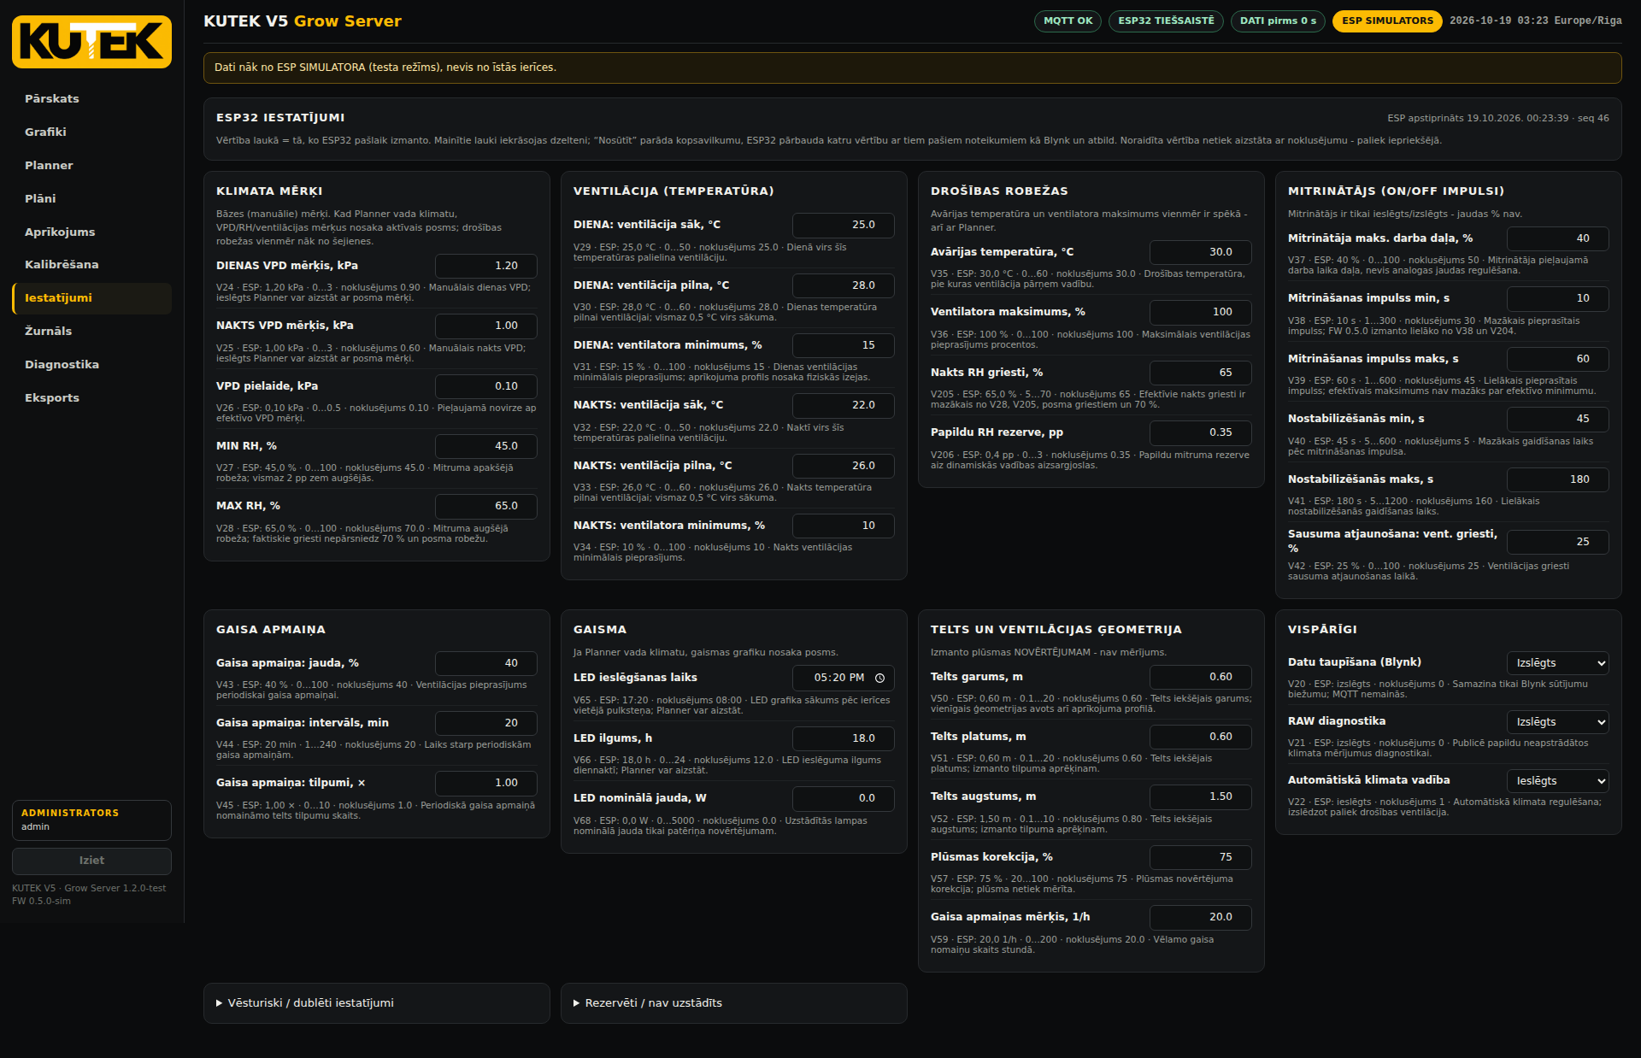Edit Mitrinātāja maks. darba daļa field
1641x1058 pixels.
click(x=1558, y=238)
